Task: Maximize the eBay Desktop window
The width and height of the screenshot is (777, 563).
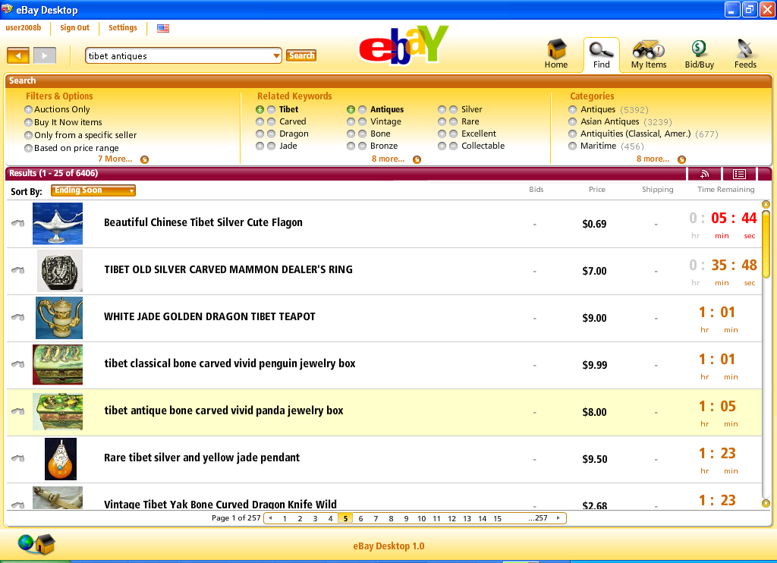Action: pyautogui.click(x=749, y=9)
